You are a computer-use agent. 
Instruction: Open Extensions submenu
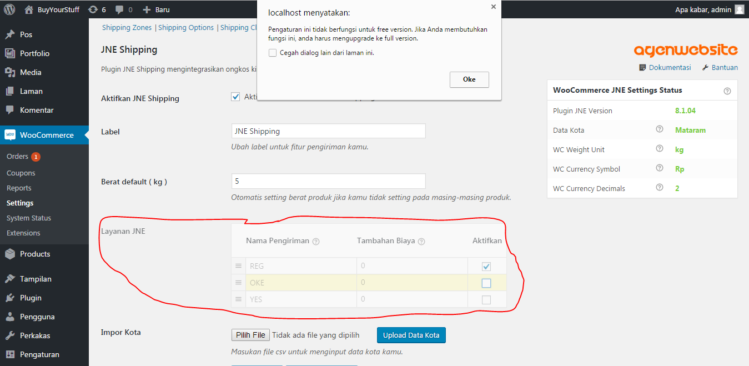(x=23, y=233)
